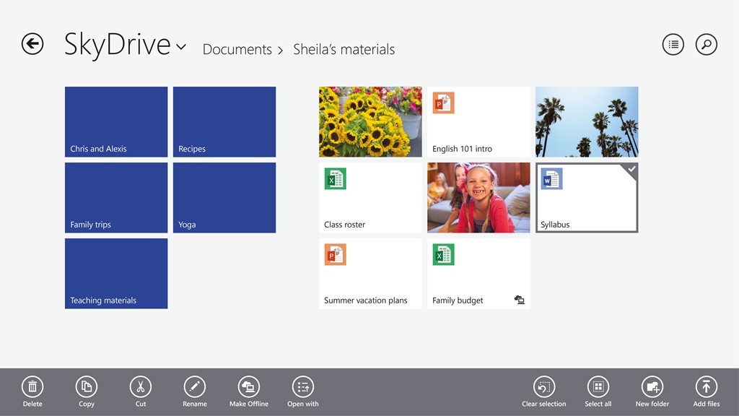Open the Family budget spreadsheet tile
The height and width of the screenshot is (416, 739).
point(478,274)
